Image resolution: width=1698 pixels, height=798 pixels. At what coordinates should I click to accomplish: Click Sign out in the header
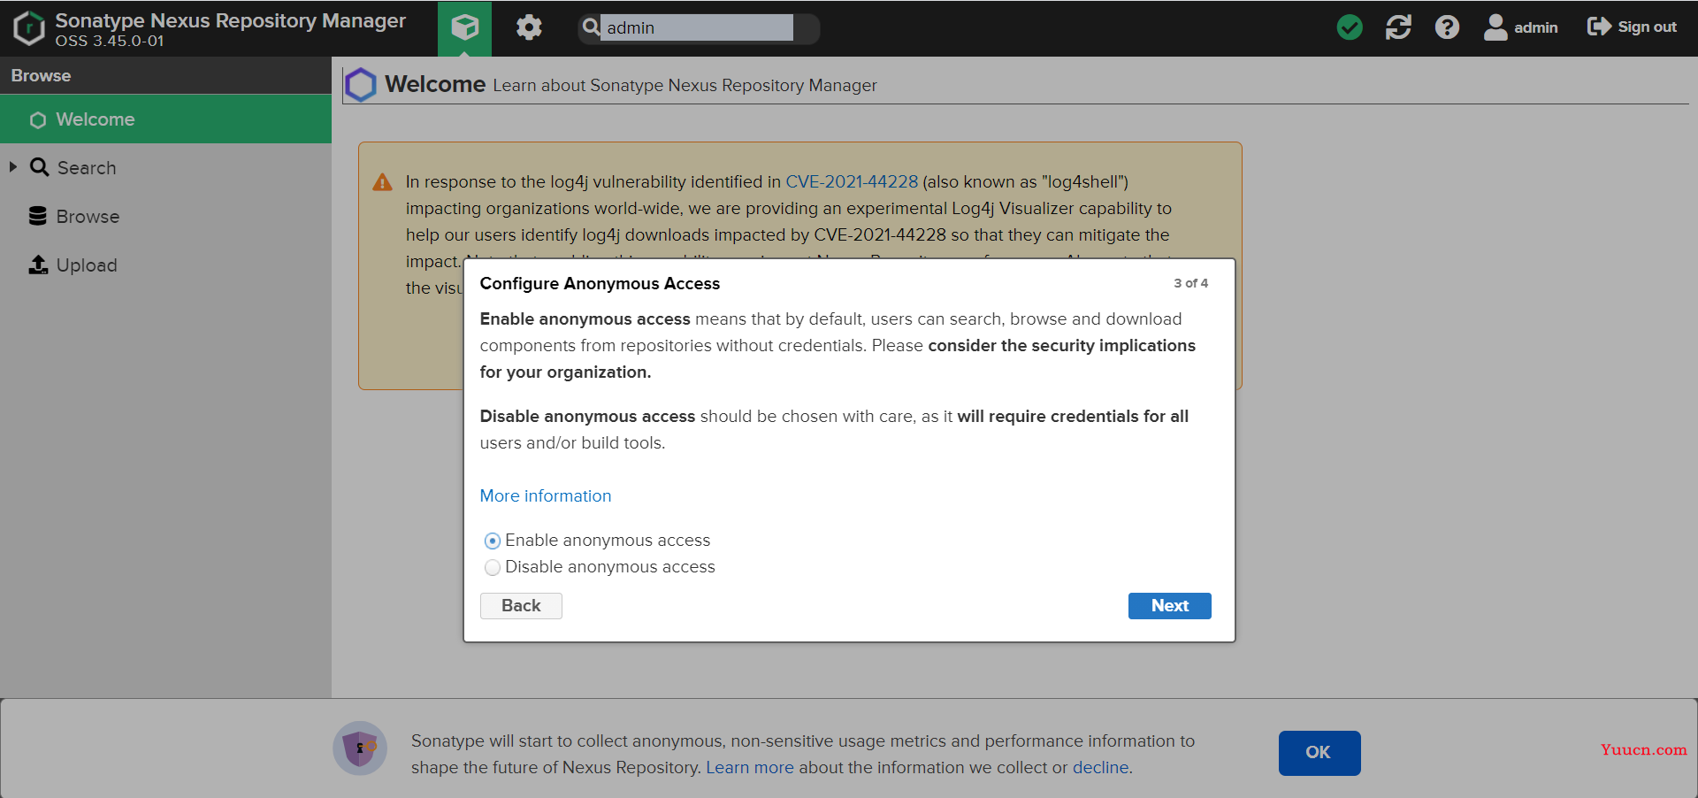pos(1632,27)
